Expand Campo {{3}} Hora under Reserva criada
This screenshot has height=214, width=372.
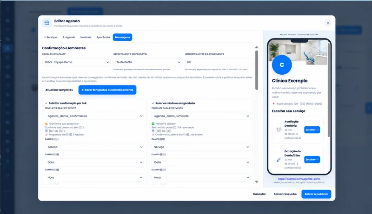point(201,177)
